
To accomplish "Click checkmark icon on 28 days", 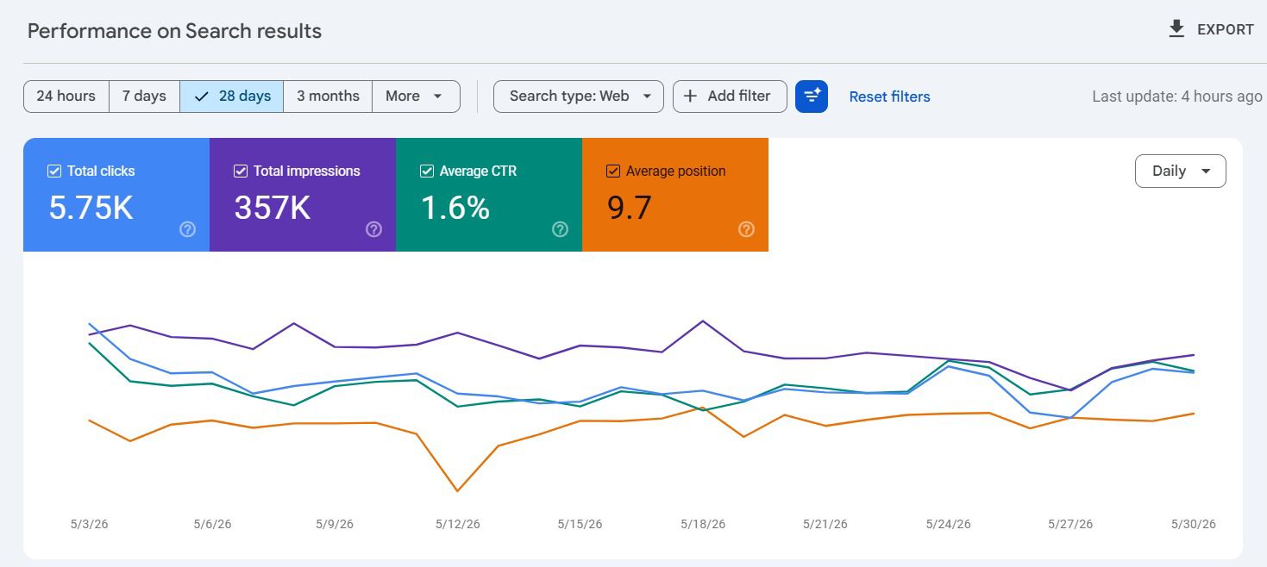I will 202,97.
